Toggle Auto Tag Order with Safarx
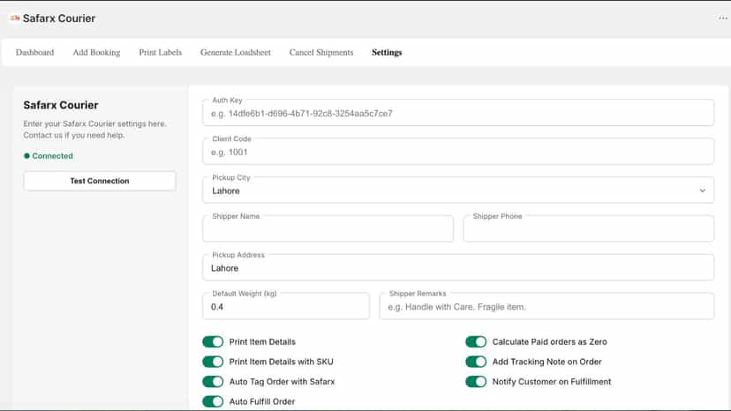 [x=213, y=382]
